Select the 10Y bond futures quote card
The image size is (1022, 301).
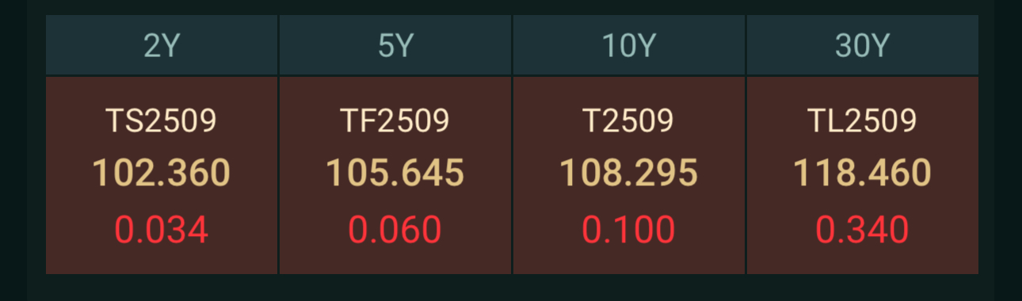coord(629,175)
